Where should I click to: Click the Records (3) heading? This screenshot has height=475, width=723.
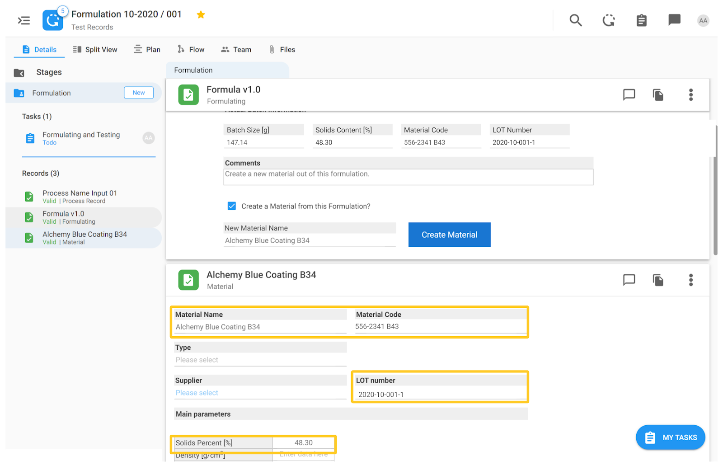pyautogui.click(x=41, y=174)
